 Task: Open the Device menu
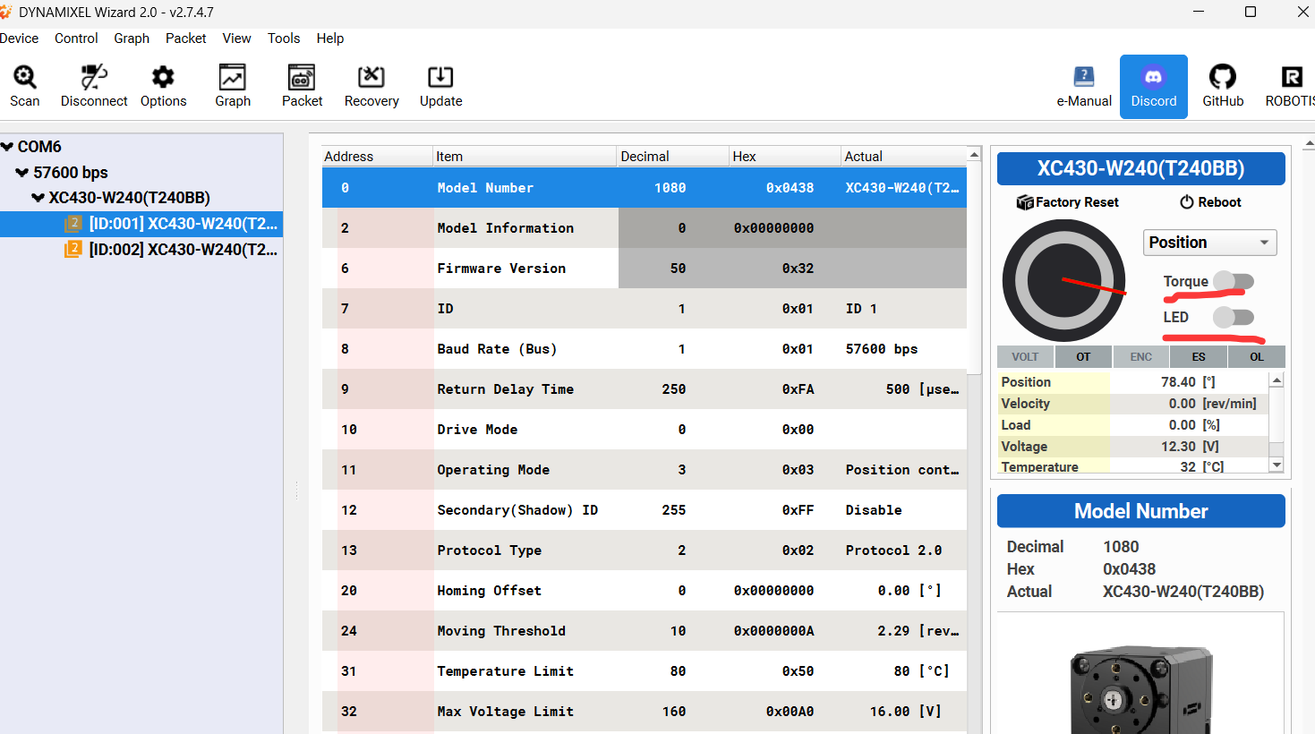19,38
